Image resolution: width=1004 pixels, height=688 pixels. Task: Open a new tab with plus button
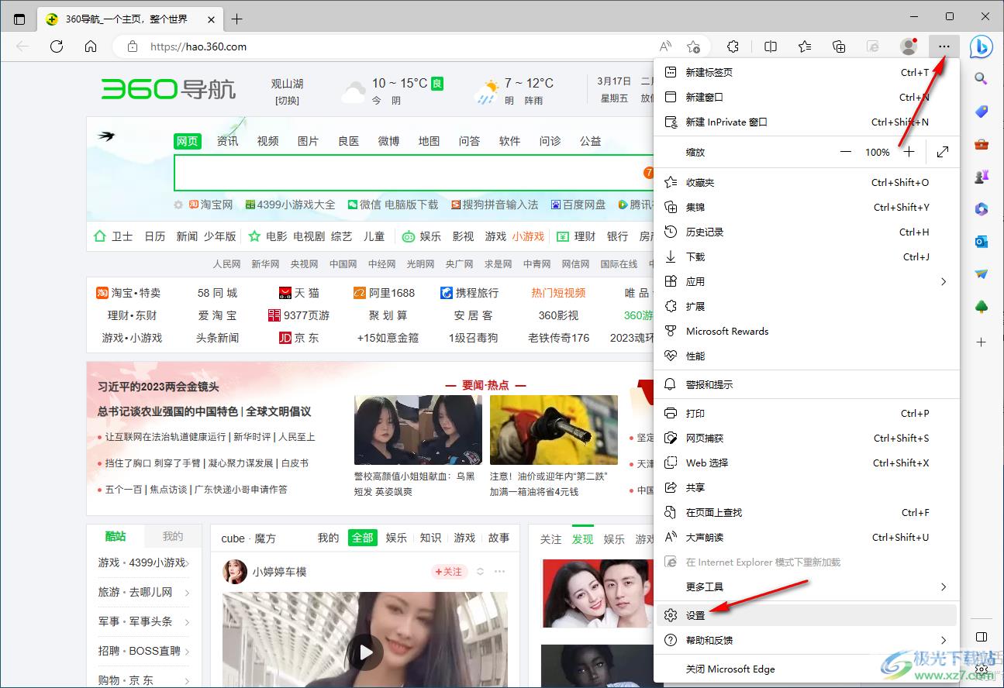point(237,19)
